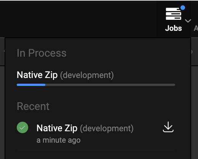Click the blue notification dot on Jobs
The width and height of the screenshot is (198, 159).
click(x=183, y=8)
